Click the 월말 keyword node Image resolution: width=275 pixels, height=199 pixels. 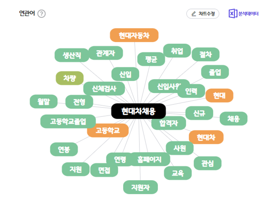tap(44, 101)
